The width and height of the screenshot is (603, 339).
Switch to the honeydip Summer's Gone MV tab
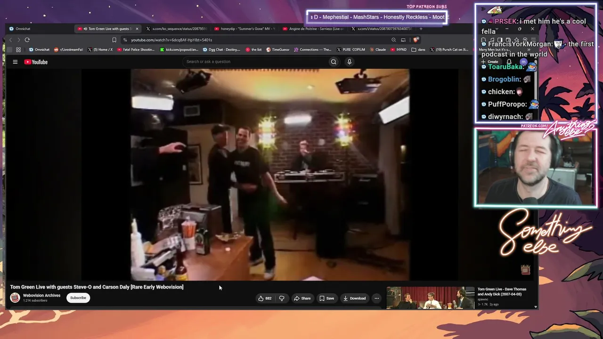245,29
